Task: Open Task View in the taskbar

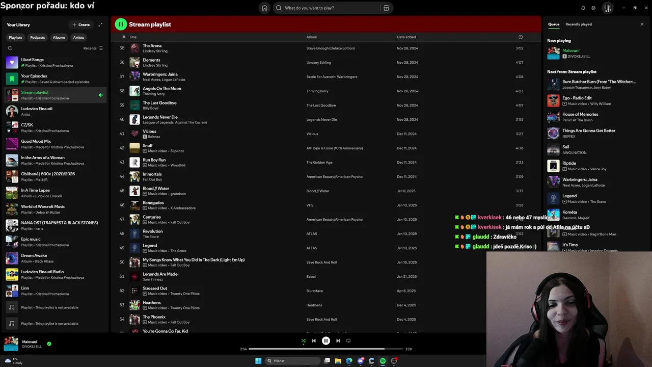Action: point(327,361)
